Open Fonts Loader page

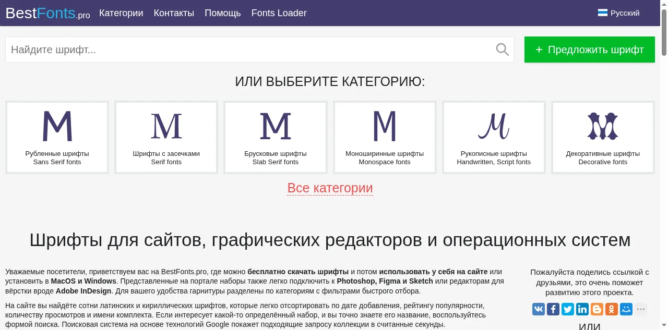point(279,13)
